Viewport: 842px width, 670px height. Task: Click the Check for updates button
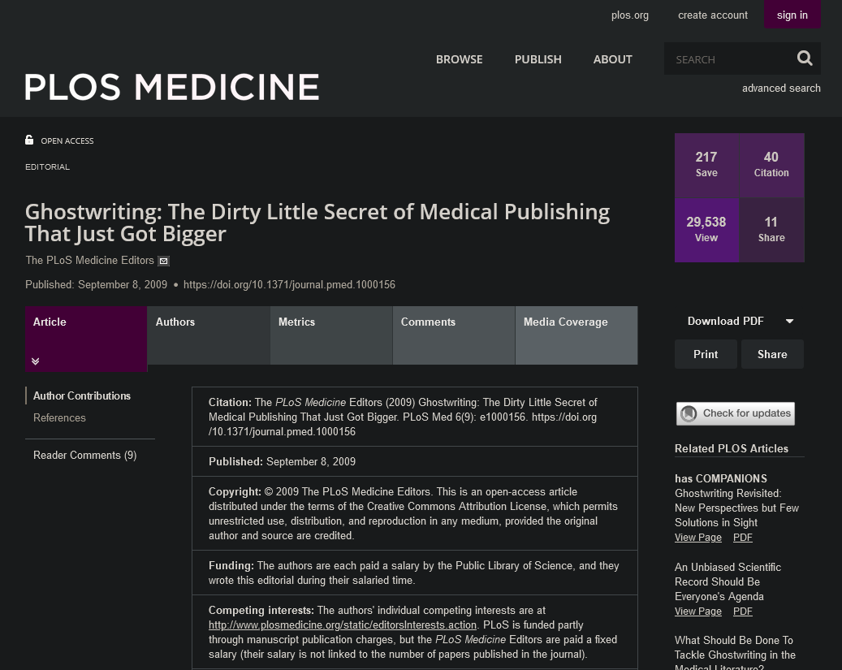[x=735, y=413]
